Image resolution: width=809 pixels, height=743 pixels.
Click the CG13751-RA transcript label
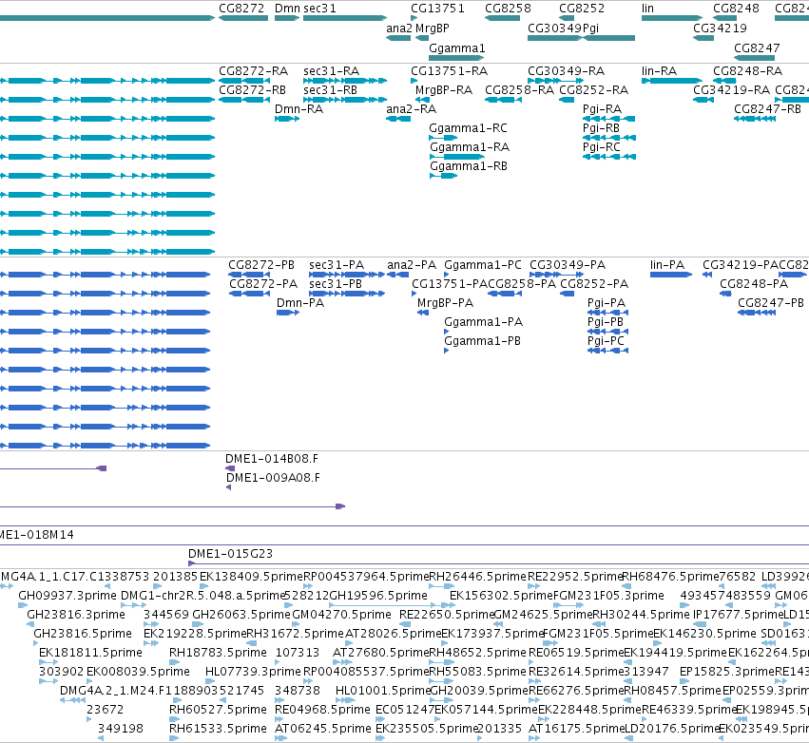point(449,70)
